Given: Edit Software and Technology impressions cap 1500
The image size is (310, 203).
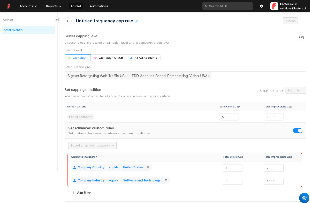Looking at the screenshot, I should [x=274, y=181].
